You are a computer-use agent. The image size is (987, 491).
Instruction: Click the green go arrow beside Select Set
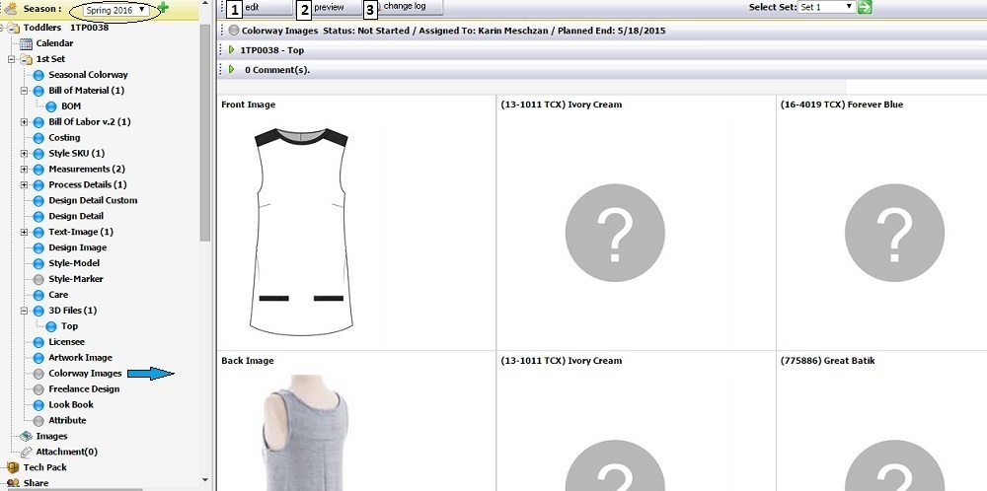coord(865,7)
